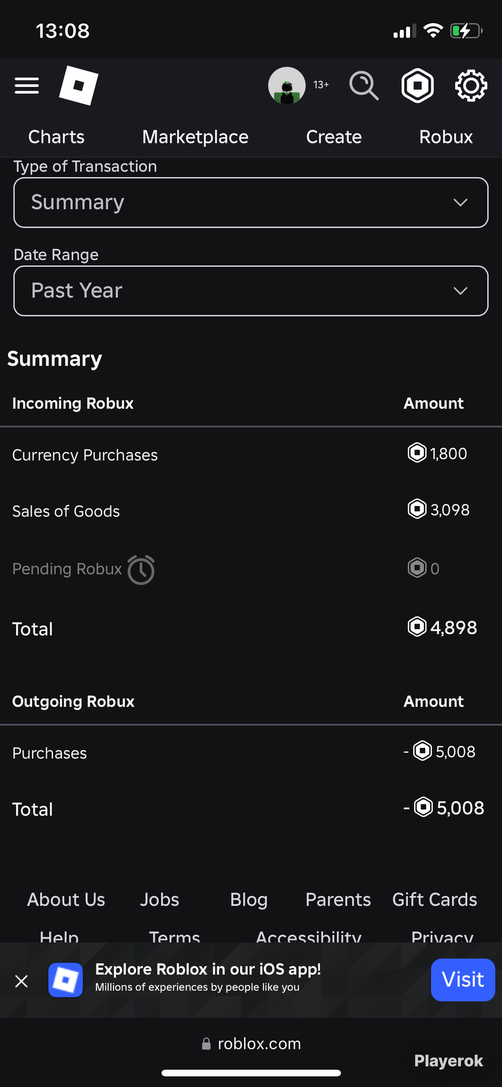Tap the Pending Robux clock icon
The width and height of the screenshot is (502, 1087).
[141, 570]
